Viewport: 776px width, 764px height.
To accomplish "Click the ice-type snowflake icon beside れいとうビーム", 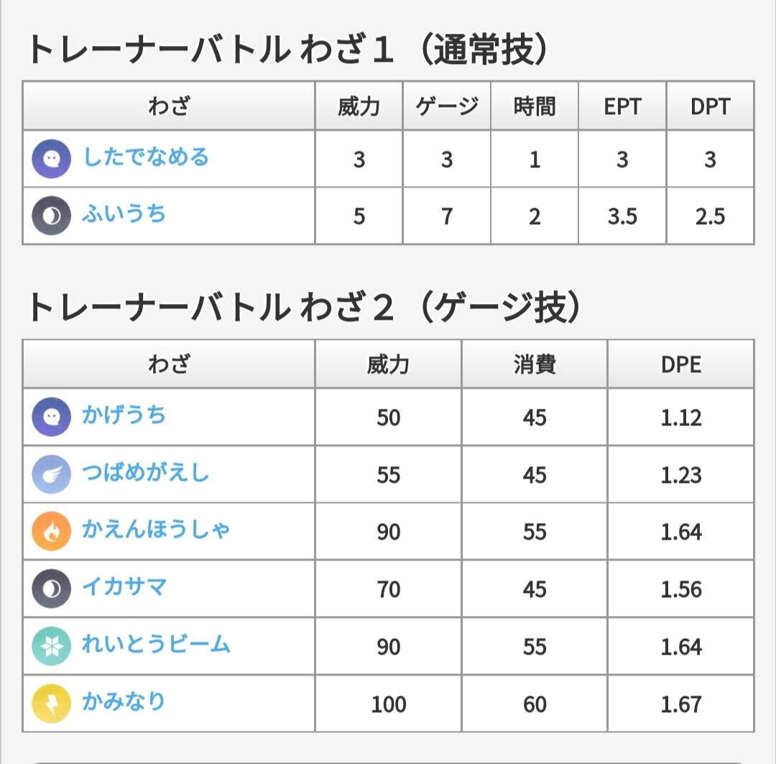I will point(52,646).
